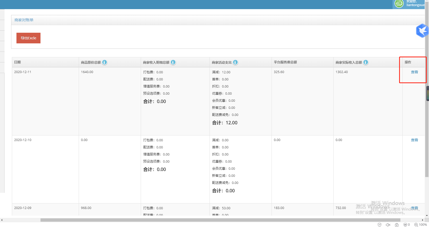Click the horizontal scrollbar right arrow
Screen dimensions: 429x227
pos(422,220)
